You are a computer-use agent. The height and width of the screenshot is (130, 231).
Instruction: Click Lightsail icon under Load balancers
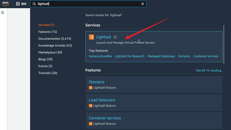[x=91, y=105]
